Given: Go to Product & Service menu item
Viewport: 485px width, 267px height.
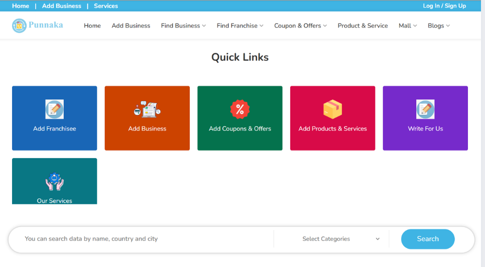Looking at the screenshot, I should pyautogui.click(x=363, y=25).
